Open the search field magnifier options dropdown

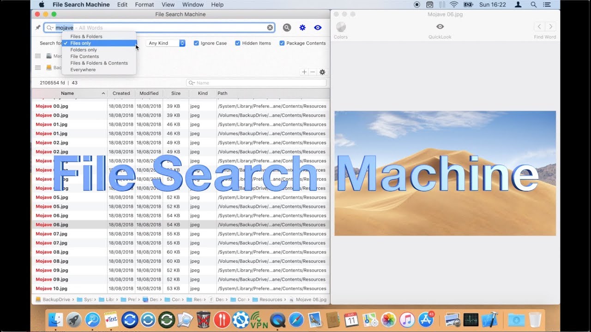(50, 28)
